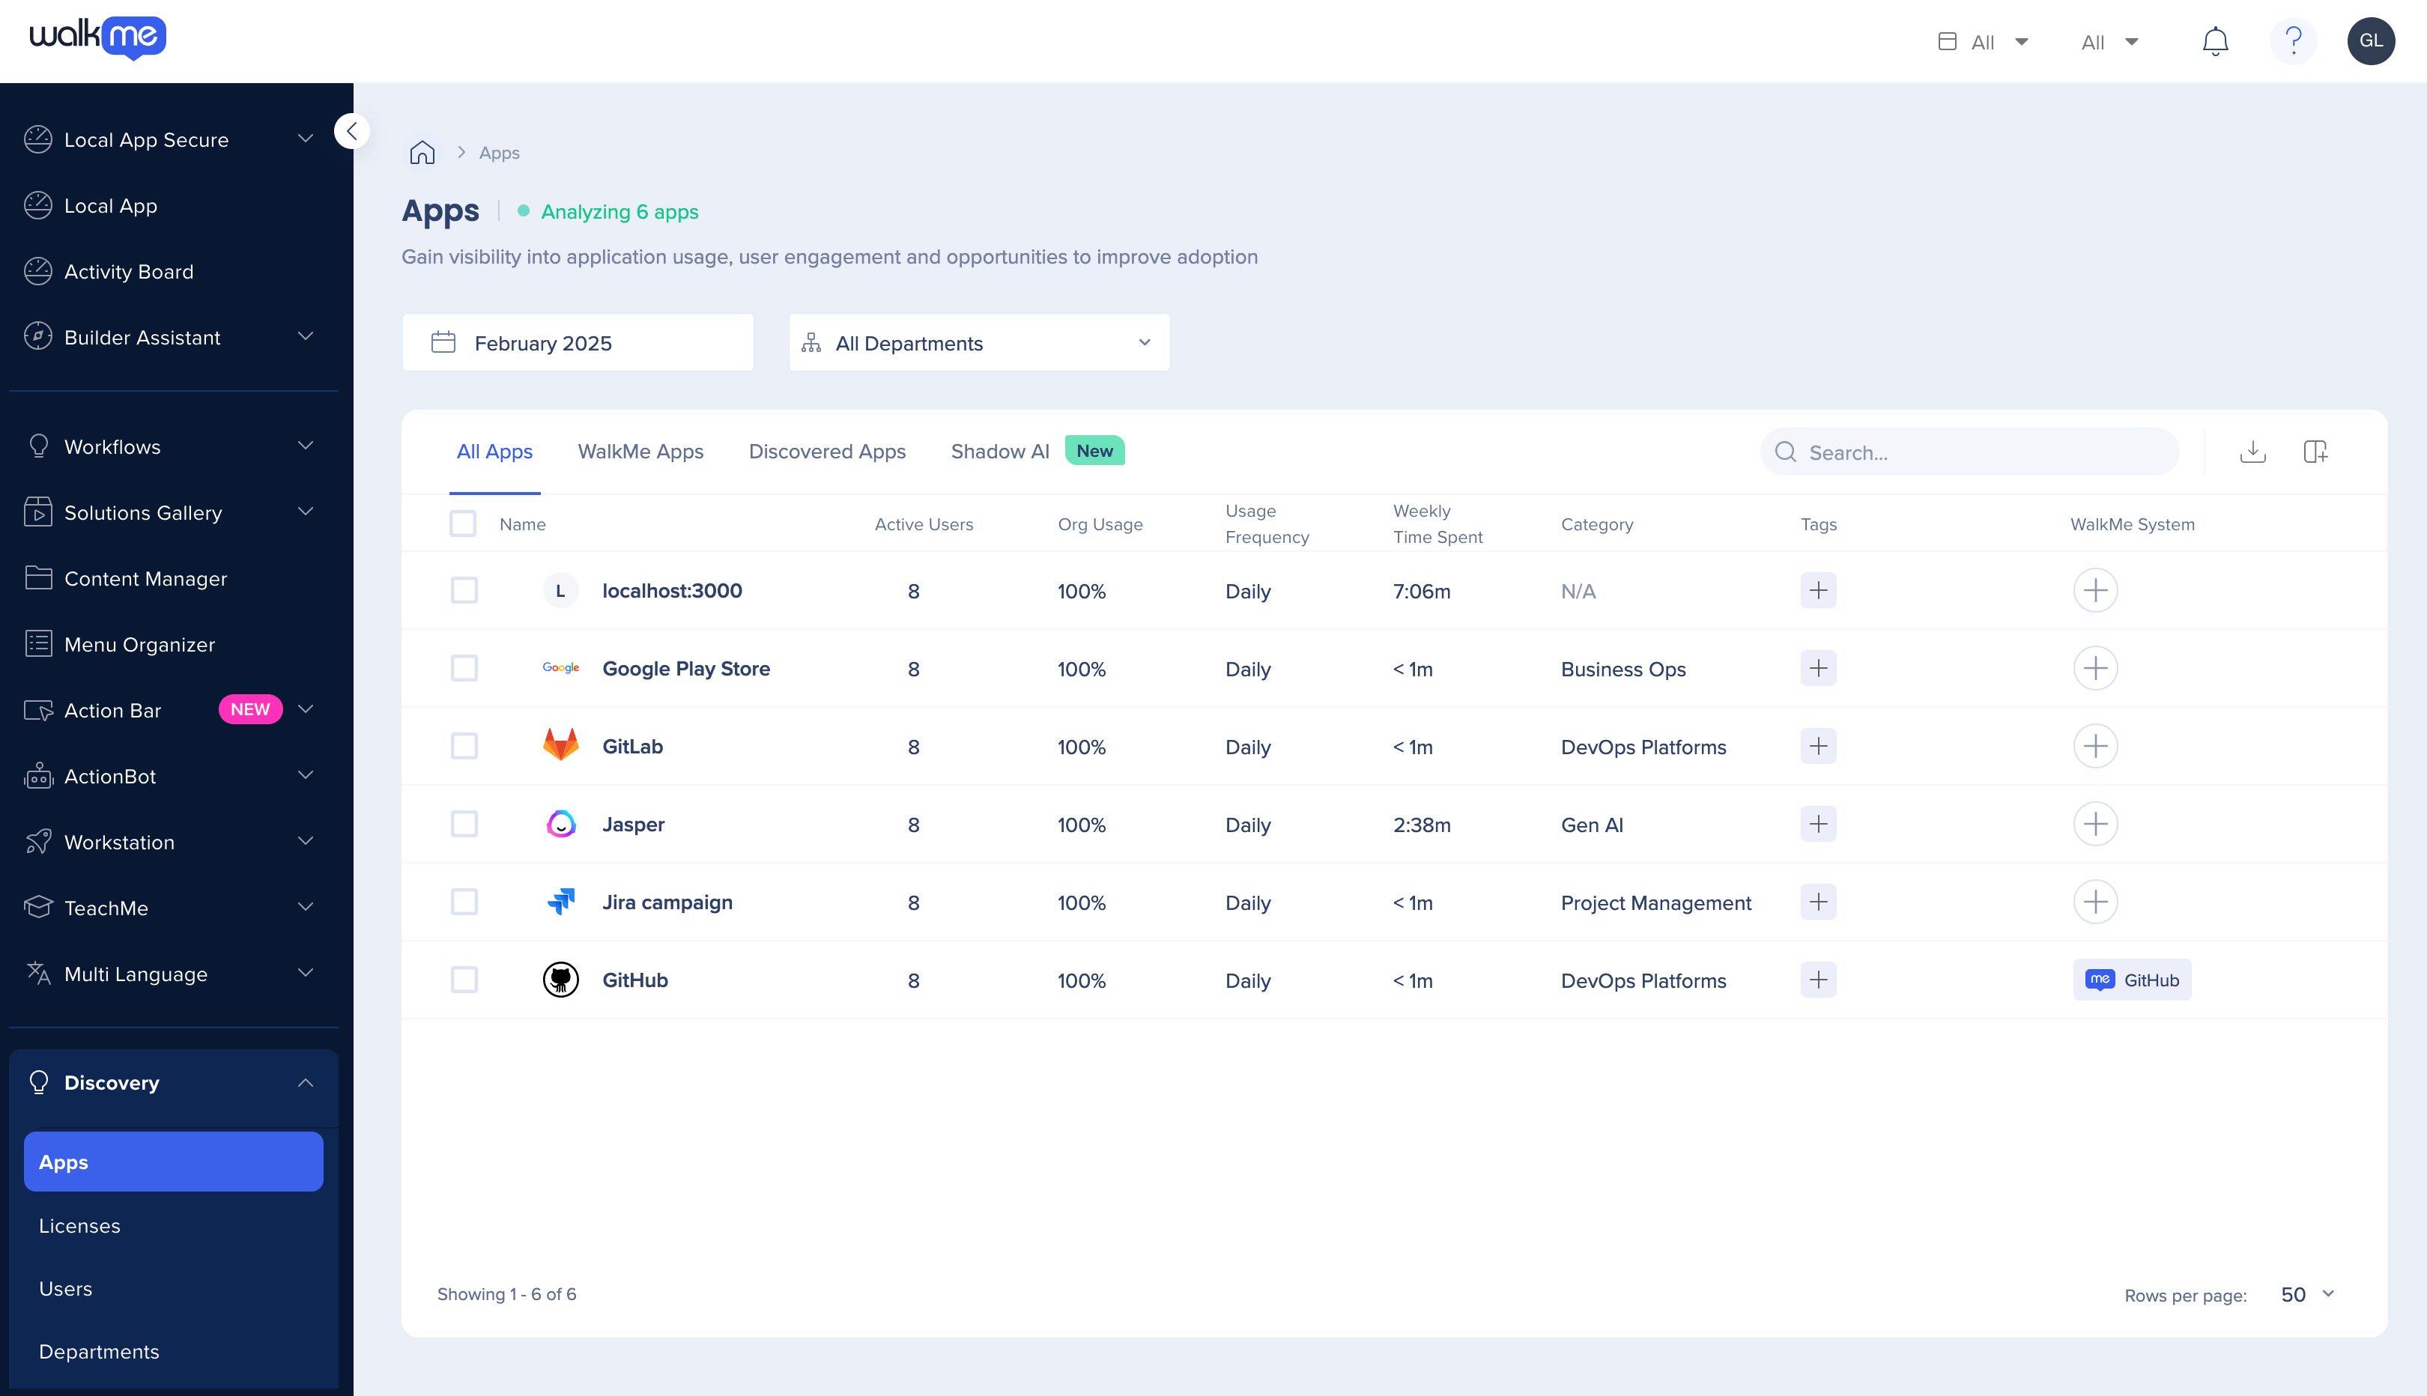2427x1396 pixels.
Task: Switch to the Discovered Apps tab
Action: 826,452
